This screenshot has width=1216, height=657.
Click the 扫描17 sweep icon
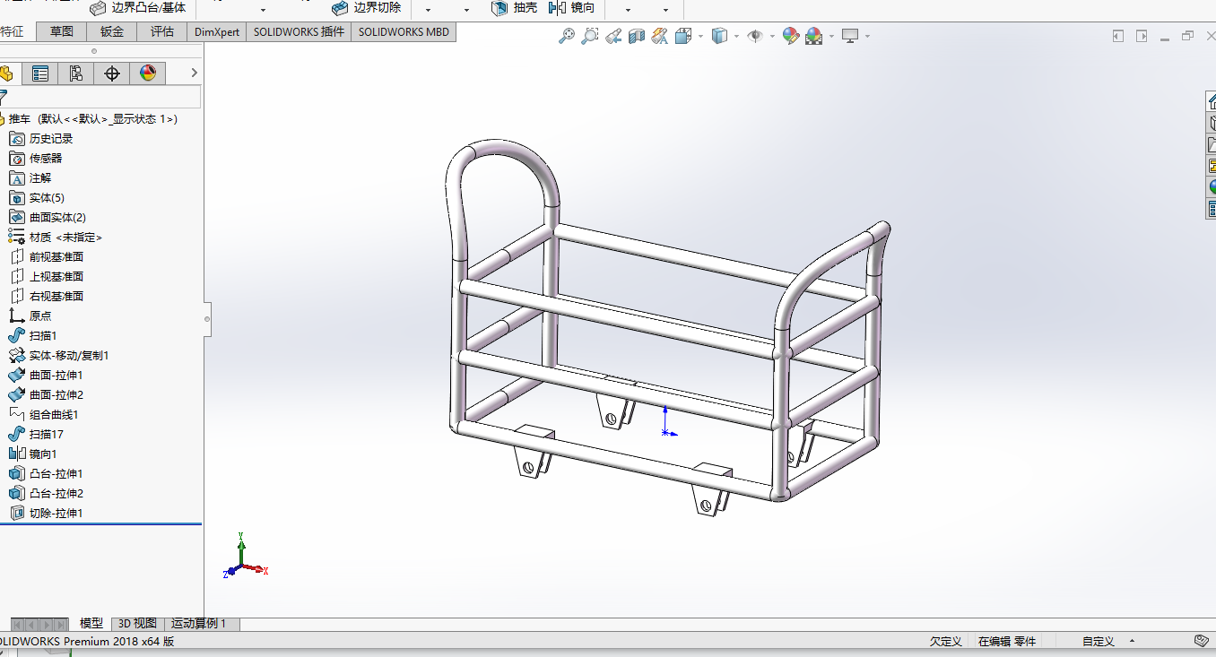16,435
